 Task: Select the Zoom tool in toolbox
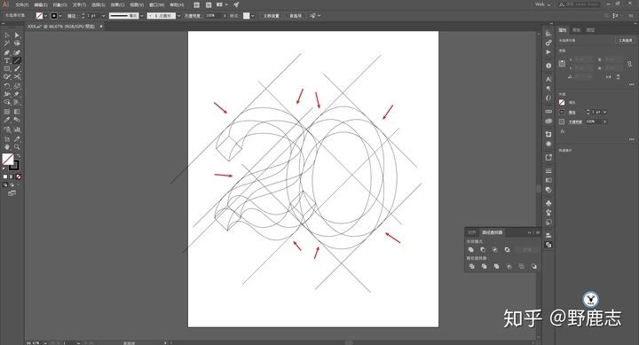[17, 147]
